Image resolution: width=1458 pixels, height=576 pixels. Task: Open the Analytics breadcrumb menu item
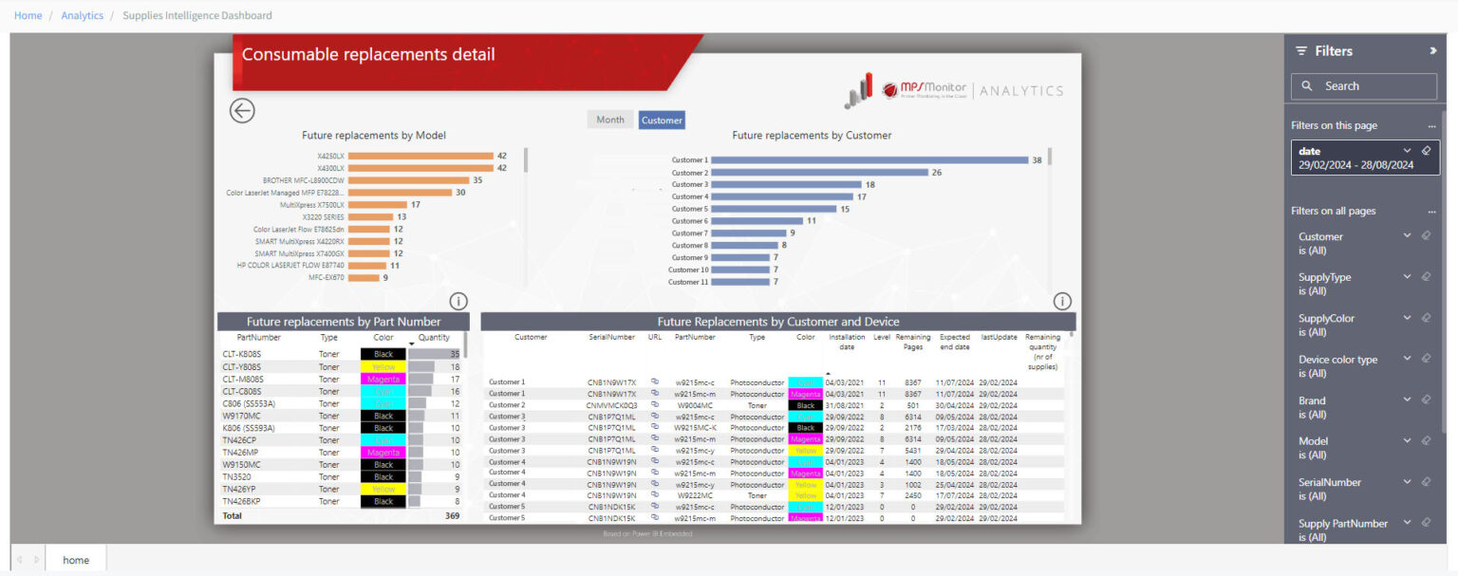pos(82,15)
